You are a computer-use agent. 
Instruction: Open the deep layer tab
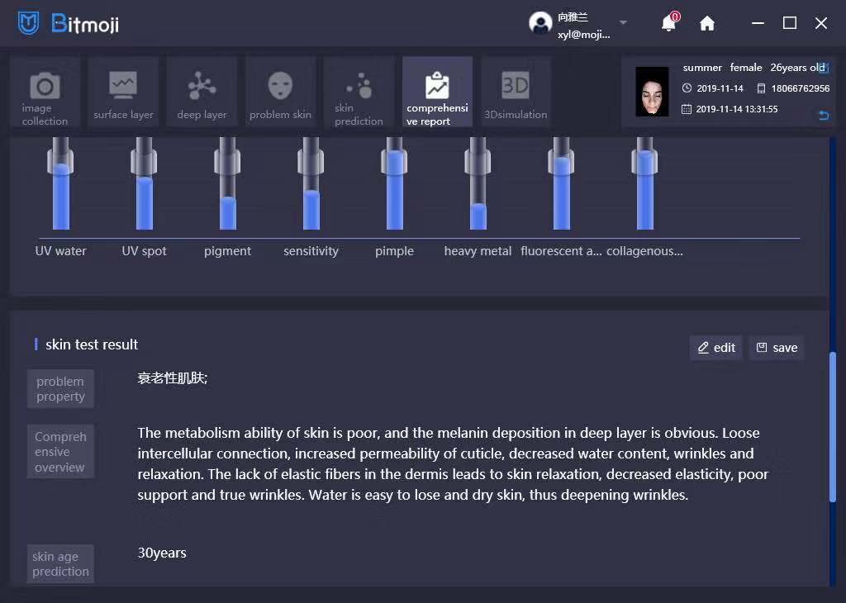pos(202,92)
